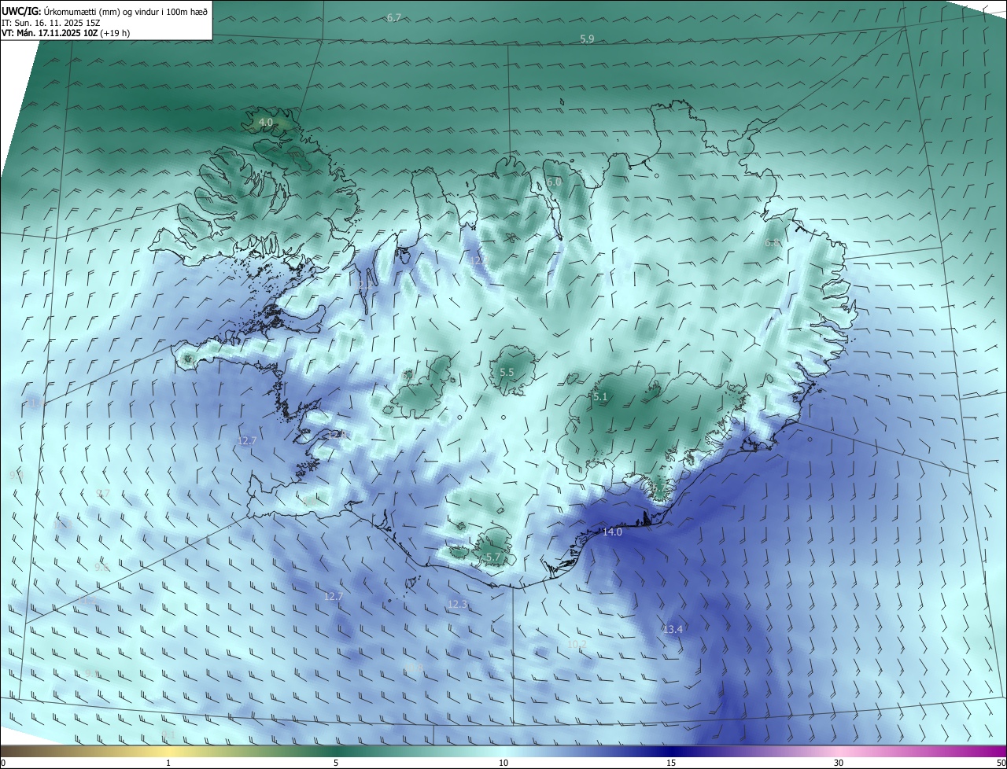Click the color scale tick label 50

[x=1001, y=763]
